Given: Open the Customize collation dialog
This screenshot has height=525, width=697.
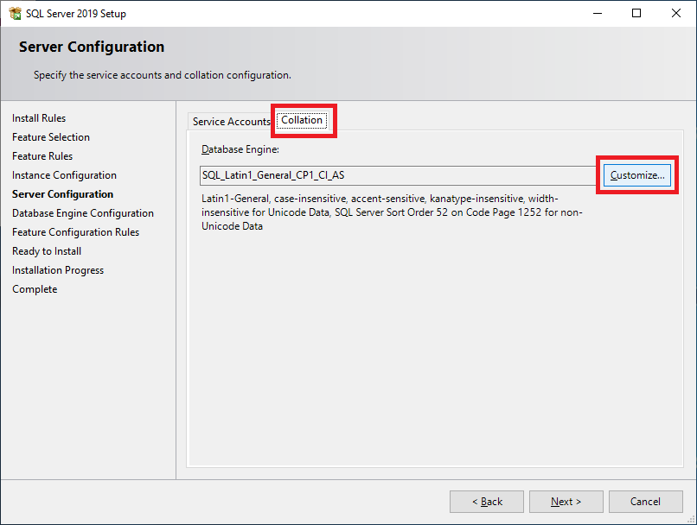Looking at the screenshot, I should coord(636,175).
